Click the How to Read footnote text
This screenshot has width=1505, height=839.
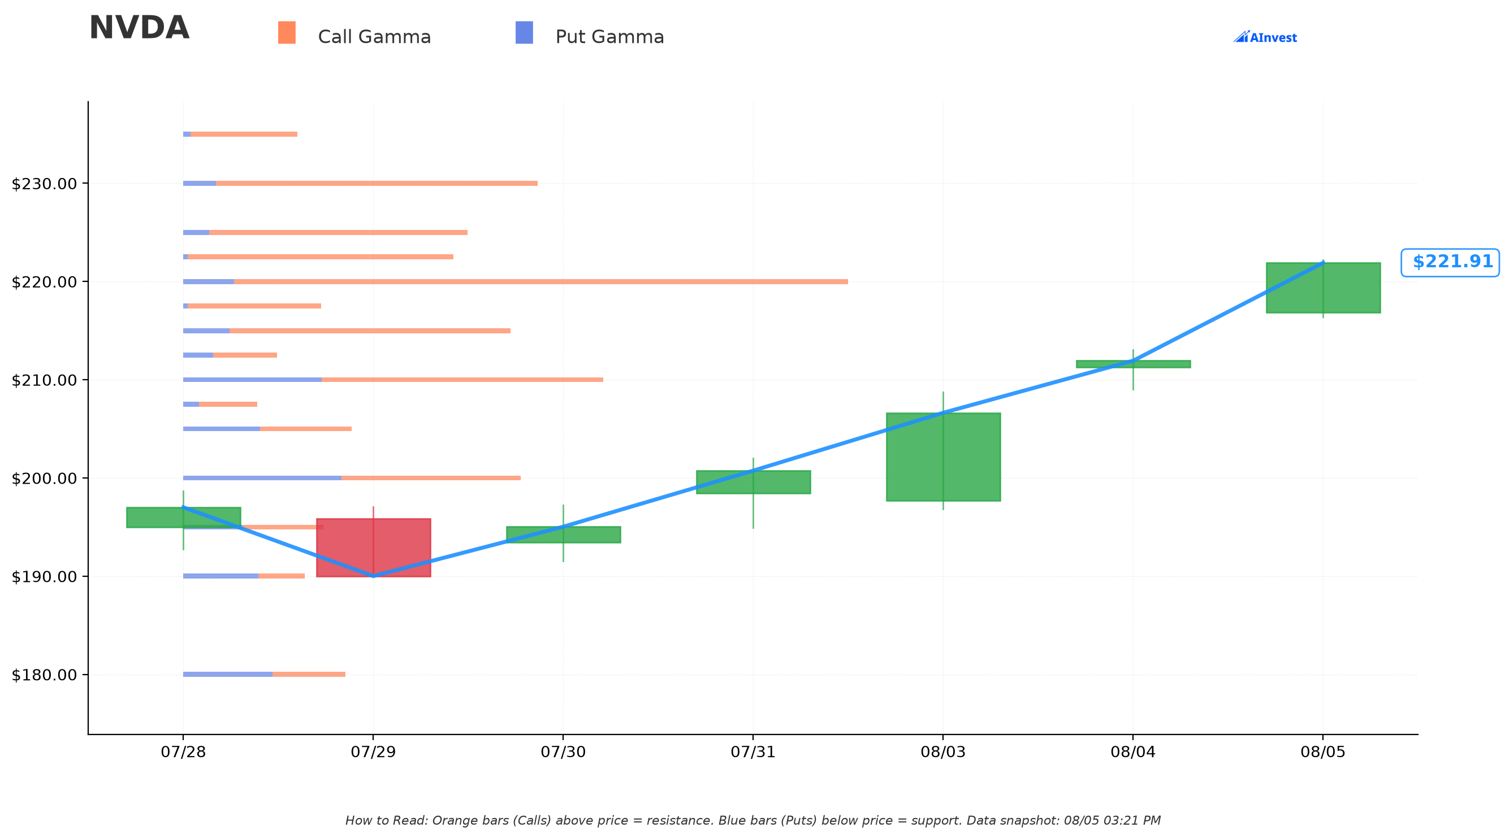[752, 821]
